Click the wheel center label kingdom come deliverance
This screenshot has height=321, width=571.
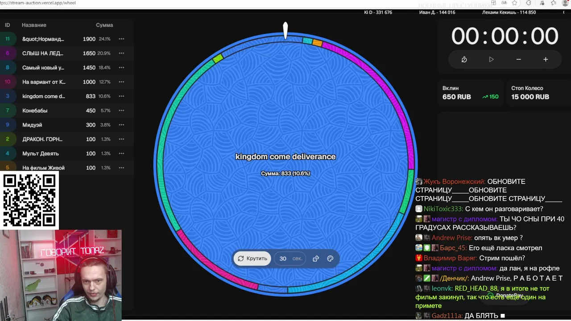[x=285, y=156]
